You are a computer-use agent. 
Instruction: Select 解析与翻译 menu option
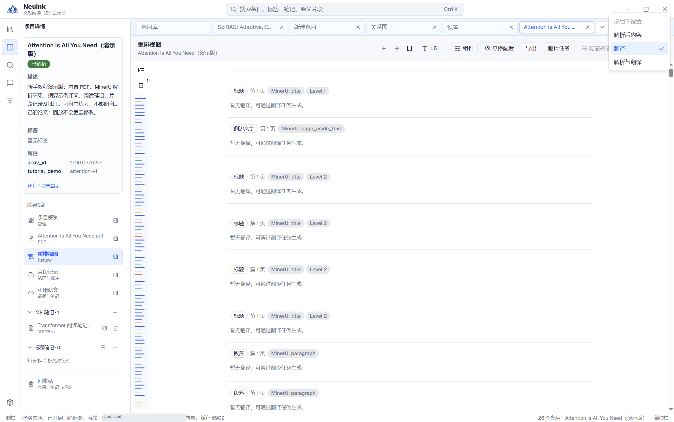click(639, 62)
